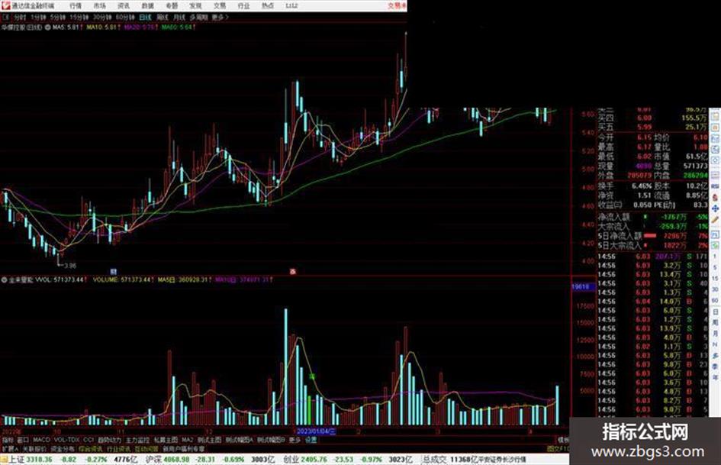This screenshot has width=721, height=465.
Task: Select the pencil drawing tool in sidebar
Action: point(716,220)
